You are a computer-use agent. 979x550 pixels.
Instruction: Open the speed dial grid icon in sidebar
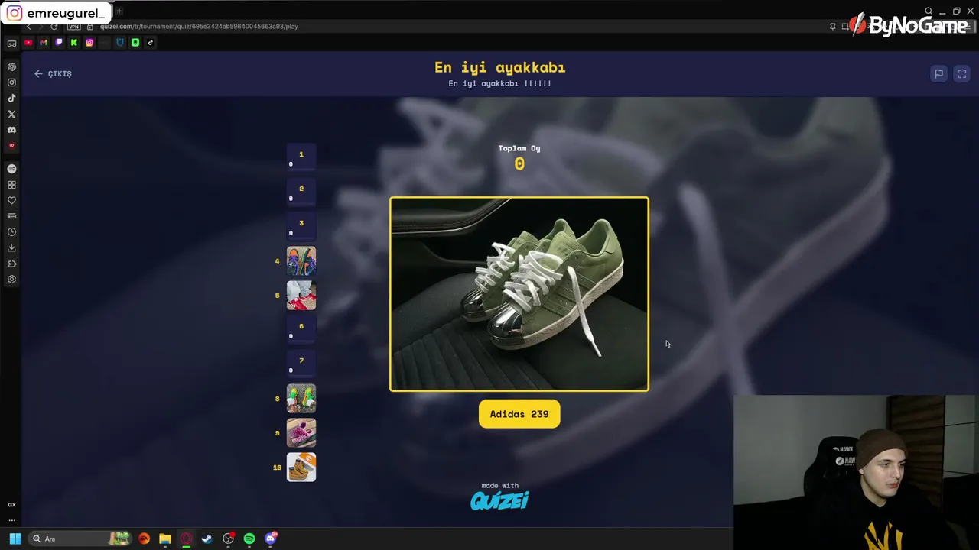[x=11, y=185]
